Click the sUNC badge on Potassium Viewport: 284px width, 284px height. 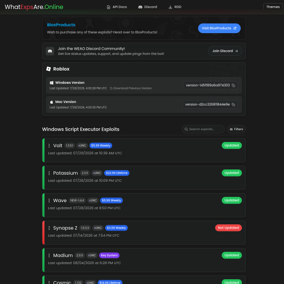[x=97, y=173]
